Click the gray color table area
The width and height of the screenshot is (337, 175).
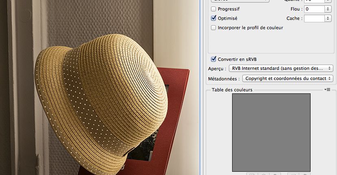[x=271, y=132]
